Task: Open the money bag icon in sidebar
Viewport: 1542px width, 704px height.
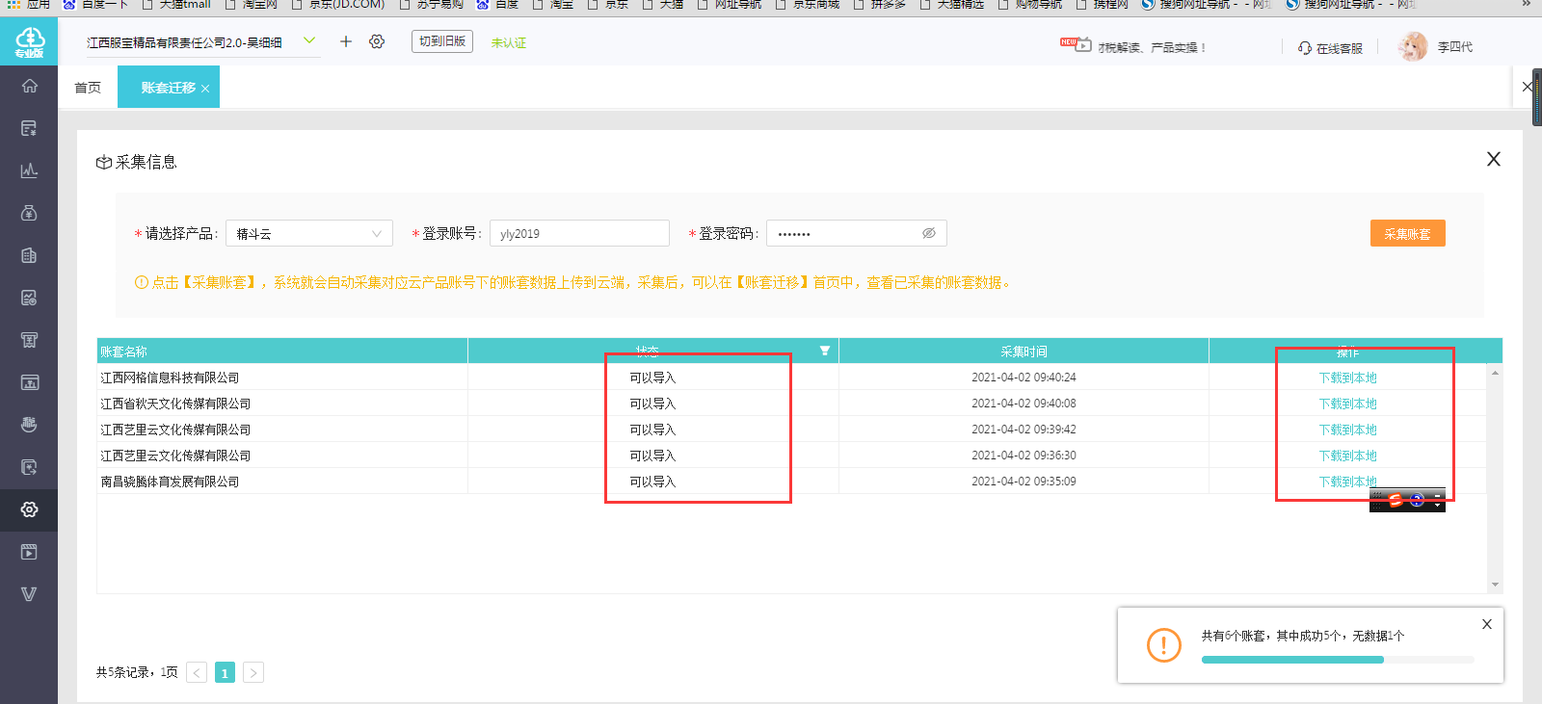Action: (29, 213)
